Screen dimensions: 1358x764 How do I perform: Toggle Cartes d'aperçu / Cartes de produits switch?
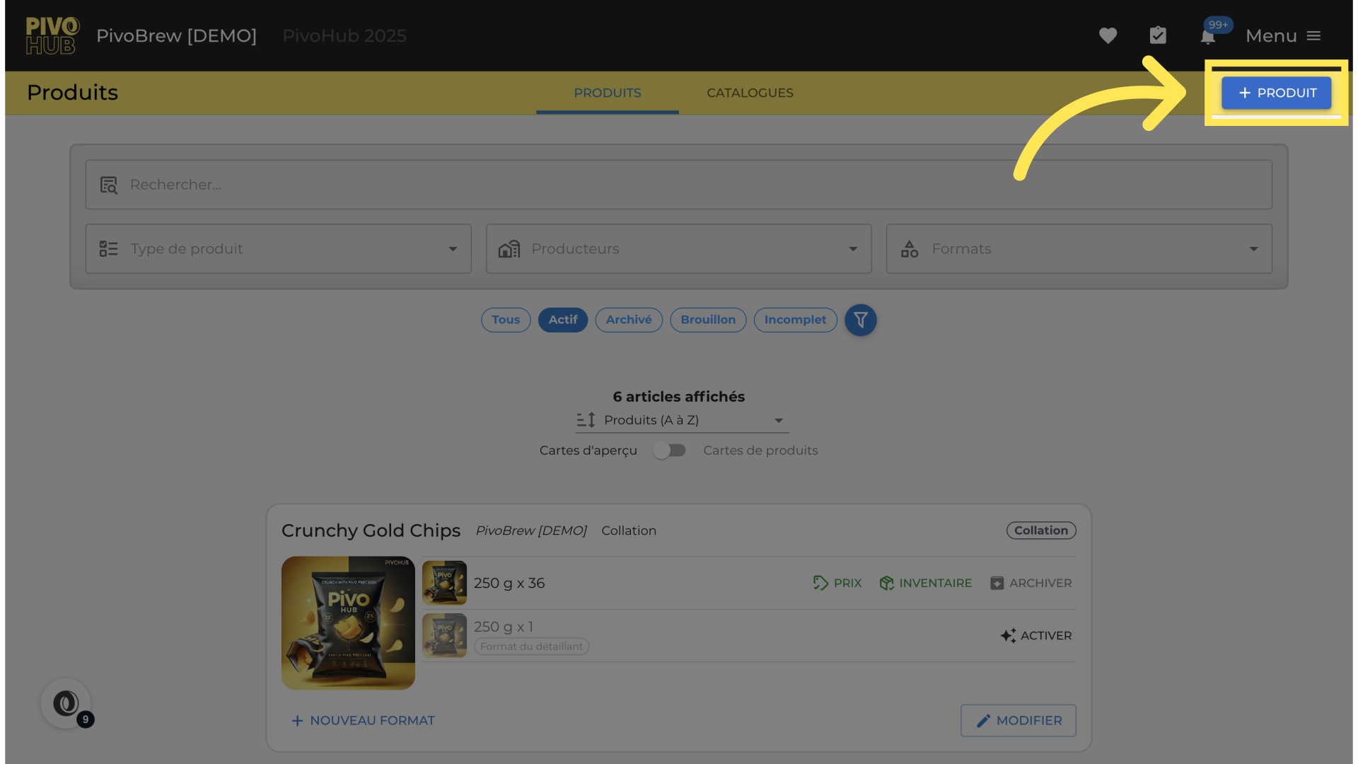[669, 451]
